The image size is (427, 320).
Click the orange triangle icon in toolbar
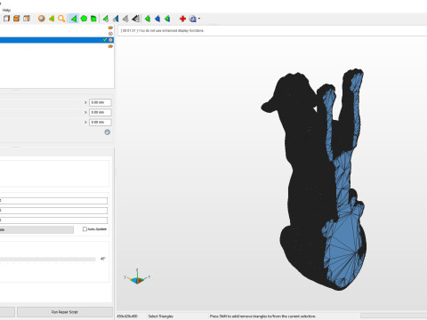(x=52, y=19)
